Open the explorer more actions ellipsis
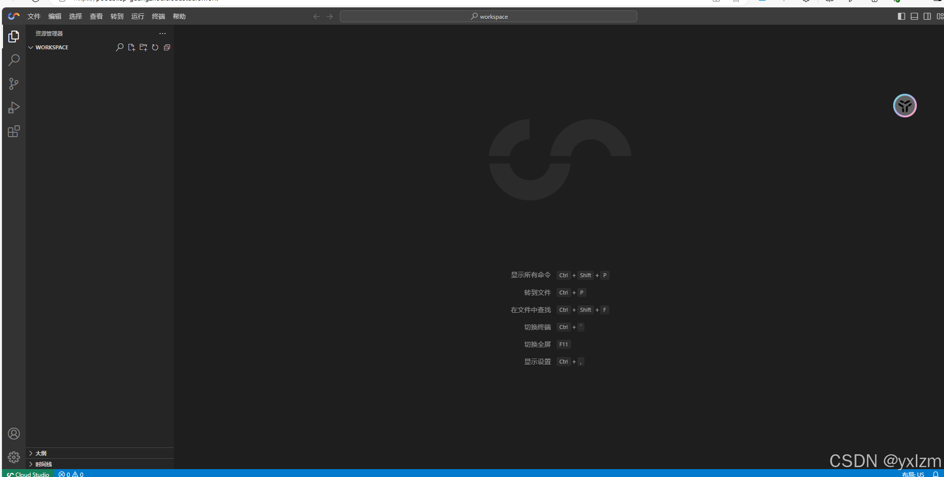Image resolution: width=944 pixels, height=477 pixels. (163, 34)
